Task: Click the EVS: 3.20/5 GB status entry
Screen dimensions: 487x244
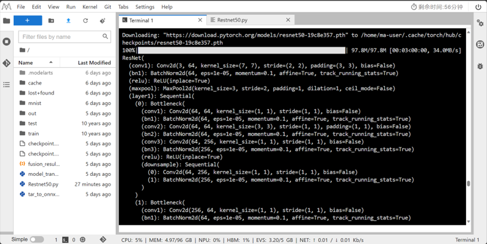Action: coord(275,240)
